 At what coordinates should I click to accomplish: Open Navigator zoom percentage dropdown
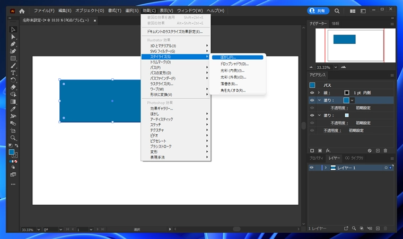click(x=336, y=67)
